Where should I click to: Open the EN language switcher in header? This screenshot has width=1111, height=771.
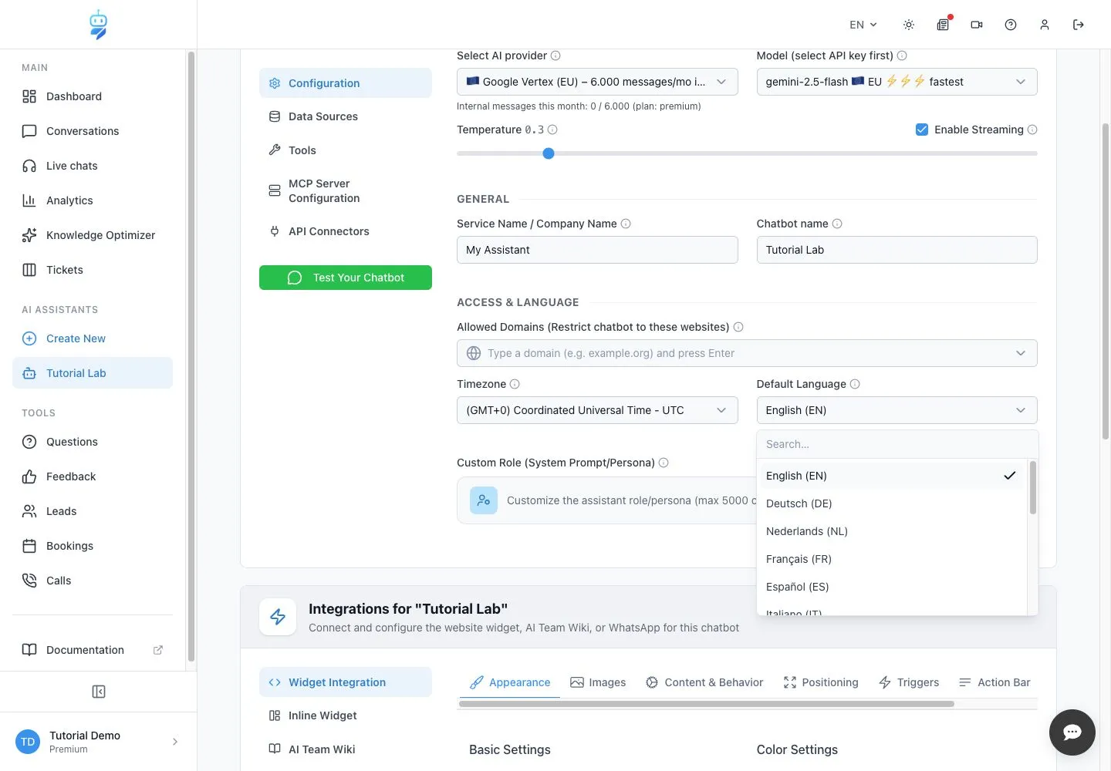click(863, 25)
